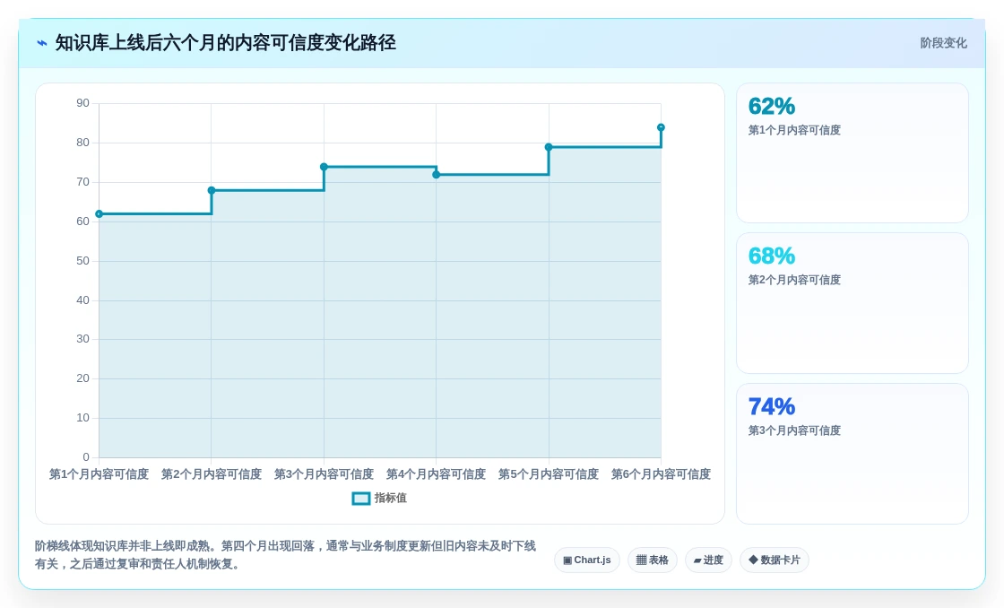
Task: Click the x-axis label 第4个月内容可信度
Action: point(436,474)
